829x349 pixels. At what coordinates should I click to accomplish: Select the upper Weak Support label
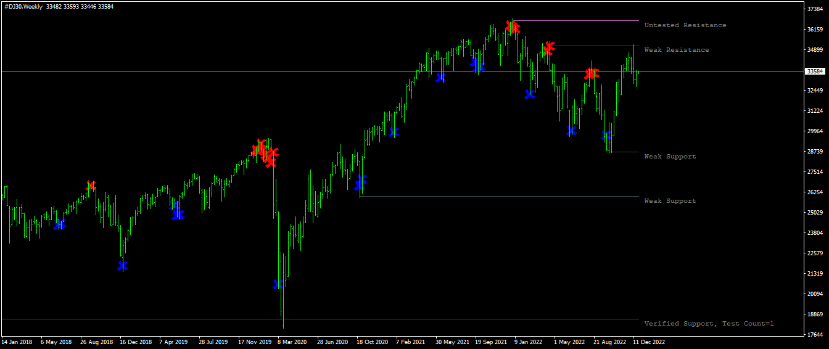point(670,157)
